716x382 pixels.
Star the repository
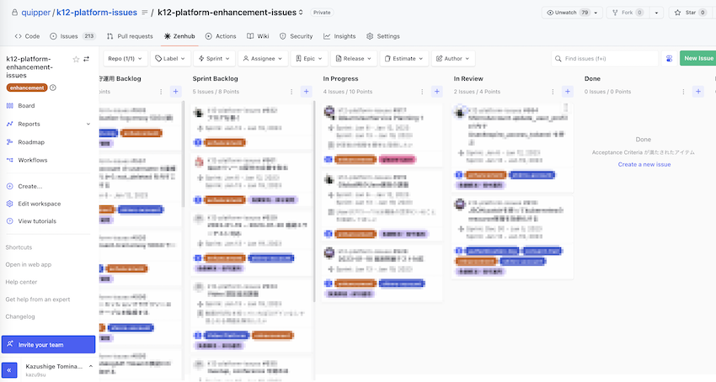click(x=690, y=13)
